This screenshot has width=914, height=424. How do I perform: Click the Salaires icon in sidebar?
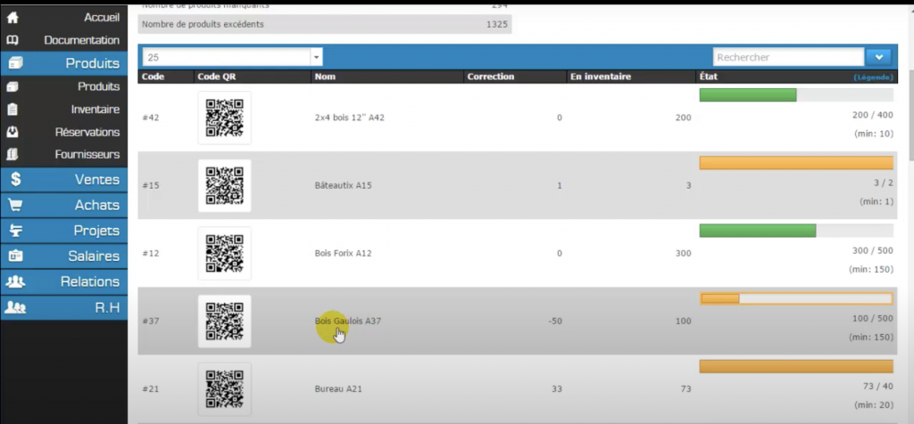[x=15, y=256]
